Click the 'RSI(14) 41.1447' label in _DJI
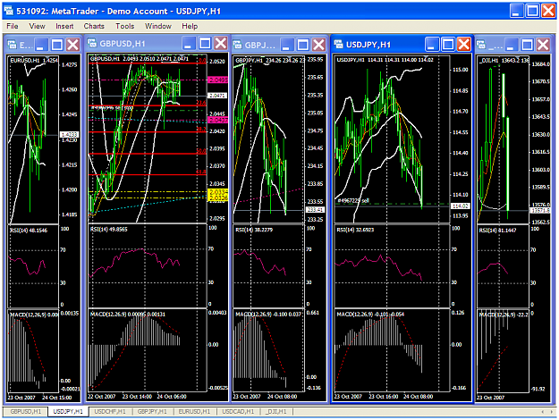This screenshot has width=559, height=420. pos(497,231)
